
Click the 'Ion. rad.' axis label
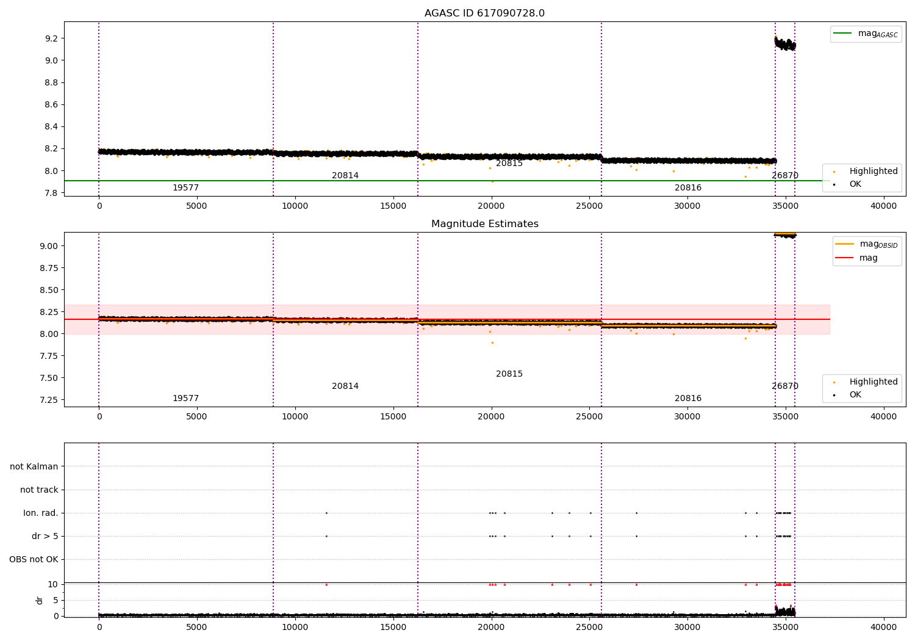coord(41,513)
